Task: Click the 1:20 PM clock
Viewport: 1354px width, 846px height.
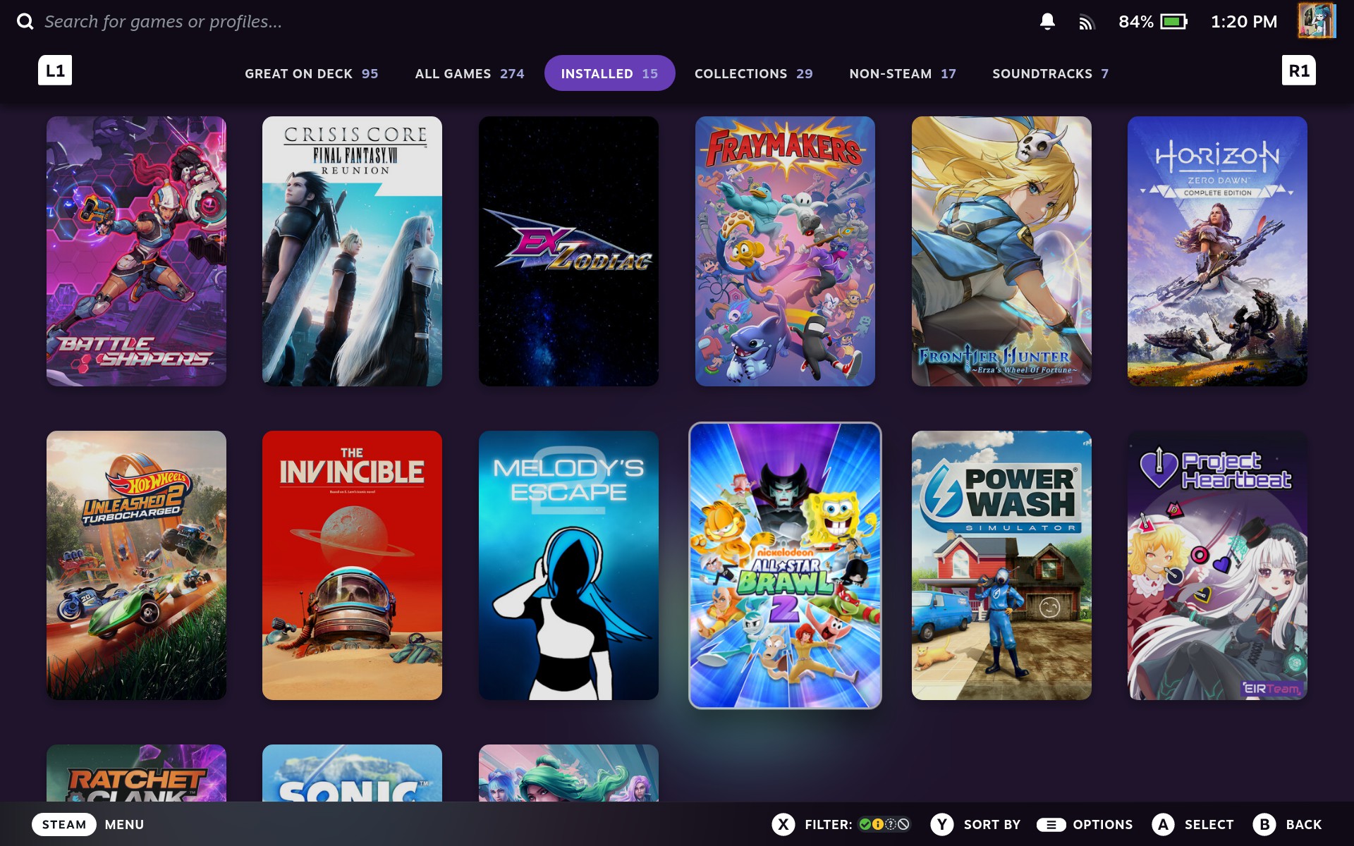Action: [x=1244, y=22]
